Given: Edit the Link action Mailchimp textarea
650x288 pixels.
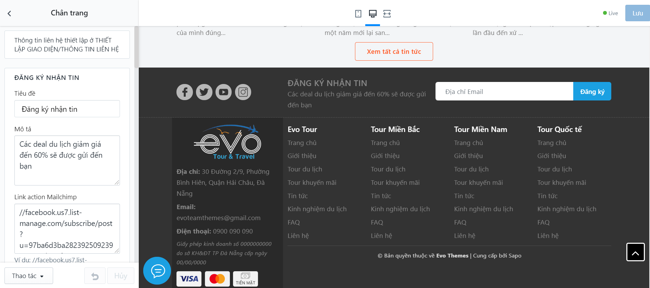Looking at the screenshot, I should [67, 229].
